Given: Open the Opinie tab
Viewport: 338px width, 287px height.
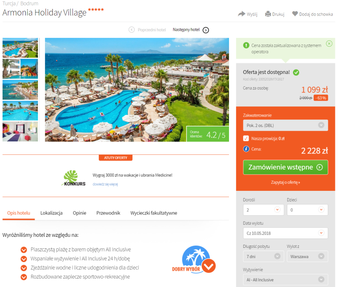Looking at the screenshot, I should (x=80, y=213).
